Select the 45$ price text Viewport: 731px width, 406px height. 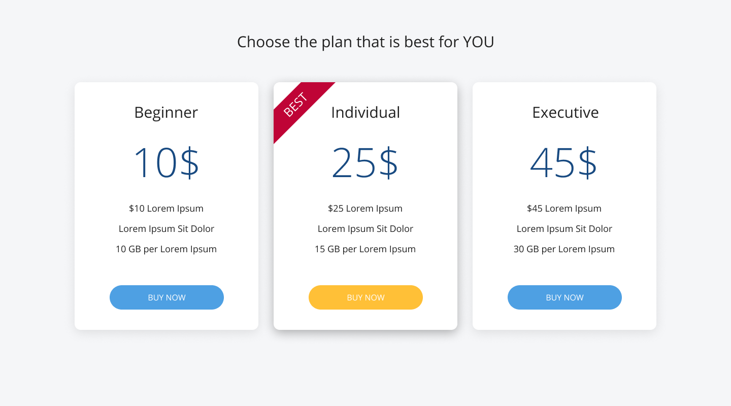pos(564,163)
